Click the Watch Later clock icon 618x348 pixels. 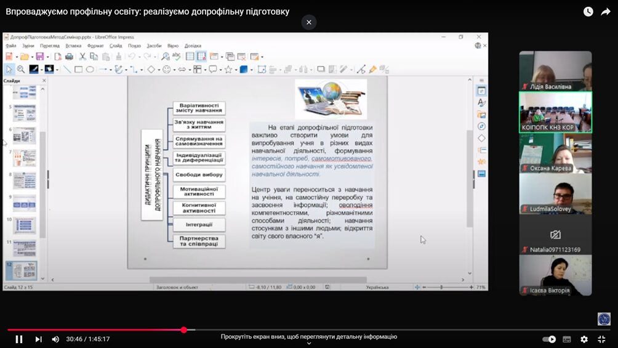(x=588, y=12)
